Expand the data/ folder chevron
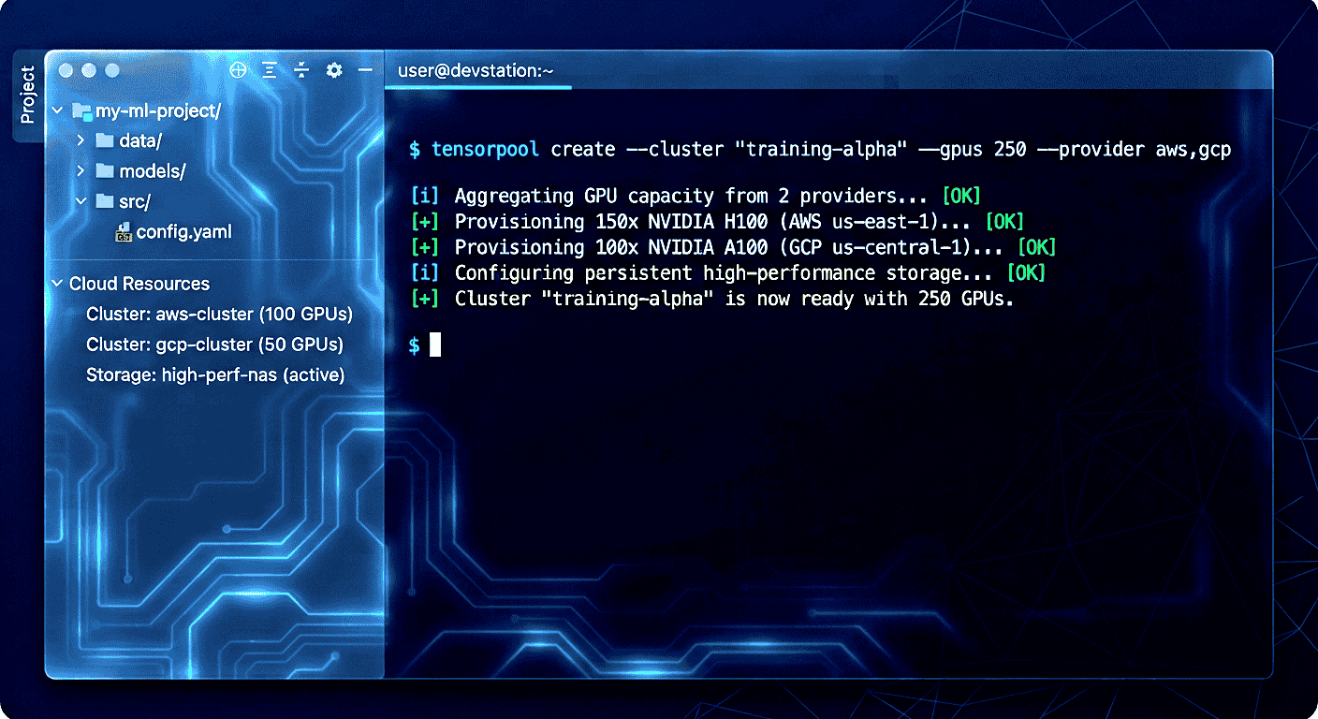The height and width of the screenshot is (719, 1318). tap(81, 141)
